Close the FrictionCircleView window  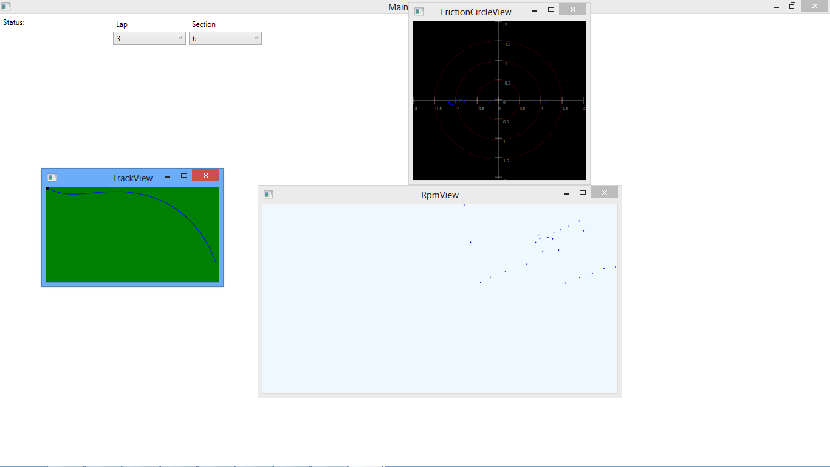point(572,9)
